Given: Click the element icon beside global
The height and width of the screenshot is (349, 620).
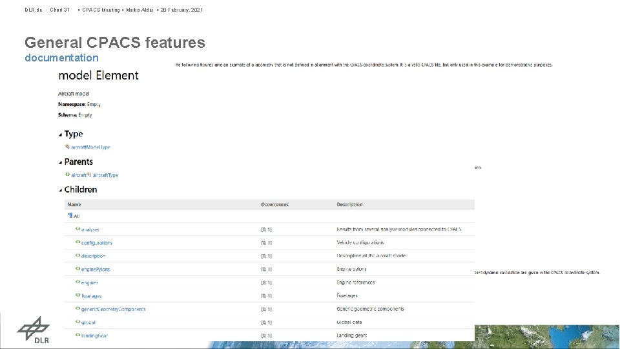Looking at the screenshot, I should point(78,322).
